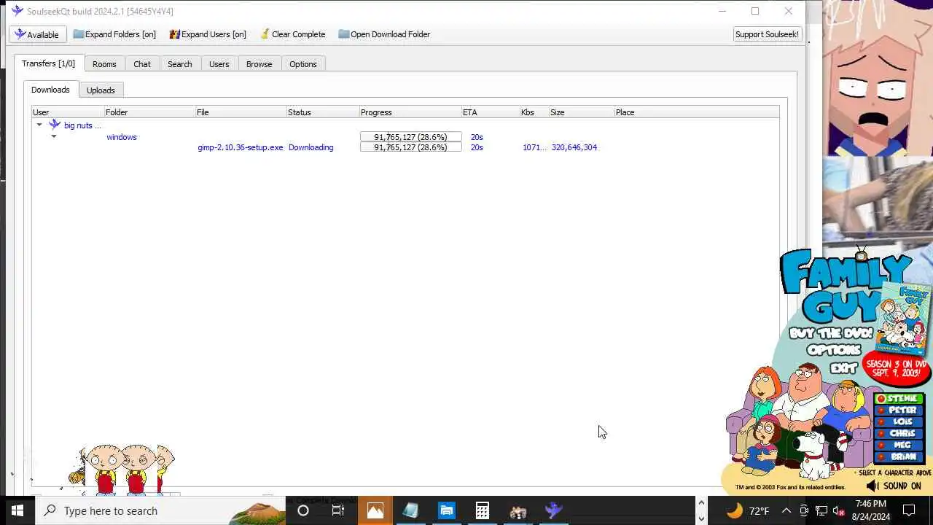Viewport: 933px width, 525px height.
Task: Sort by the Kbs column header
Action: [534, 112]
